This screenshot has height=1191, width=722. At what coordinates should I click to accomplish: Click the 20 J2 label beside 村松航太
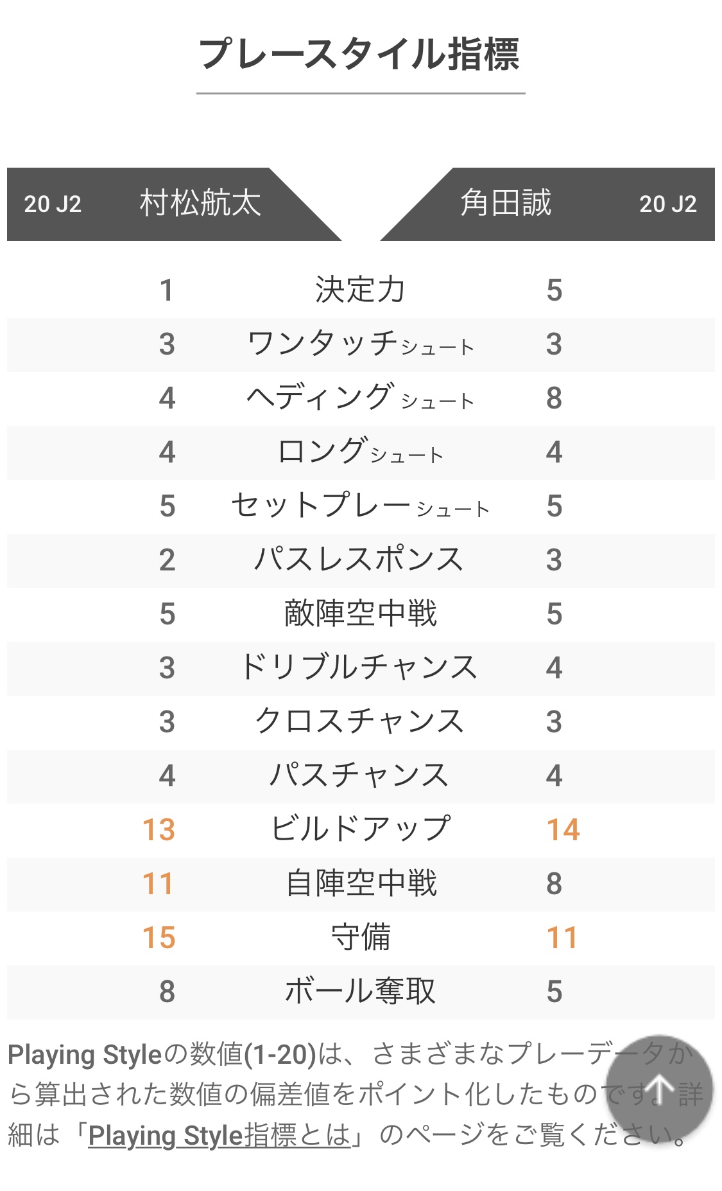53,204
